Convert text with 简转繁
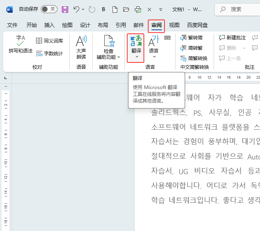Viewport: 260px width, 231px height. coord(191,48)
